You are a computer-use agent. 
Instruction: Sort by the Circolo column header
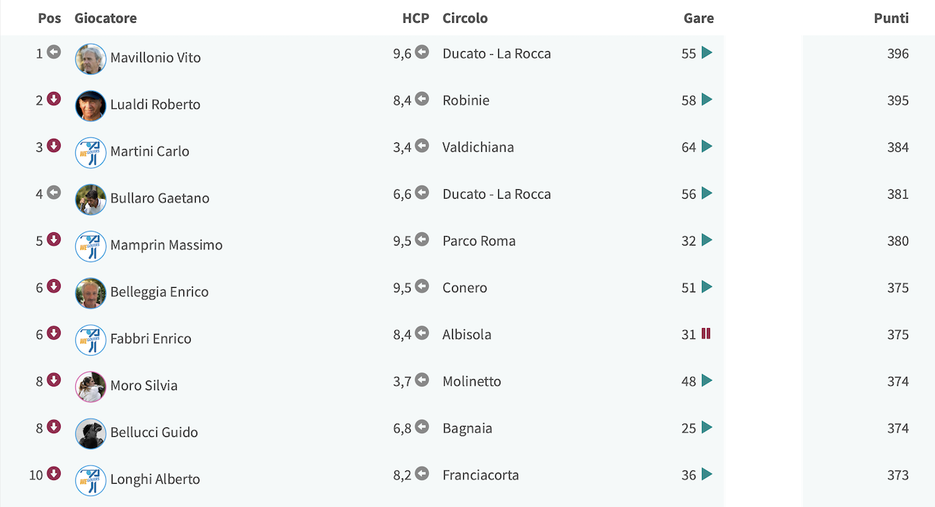tap(465, 18)
